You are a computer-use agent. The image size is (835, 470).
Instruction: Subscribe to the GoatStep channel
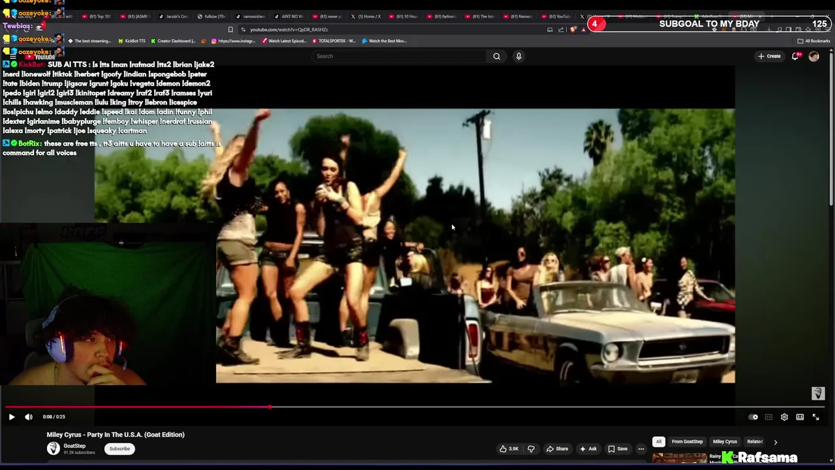click(x=119, y=448)
